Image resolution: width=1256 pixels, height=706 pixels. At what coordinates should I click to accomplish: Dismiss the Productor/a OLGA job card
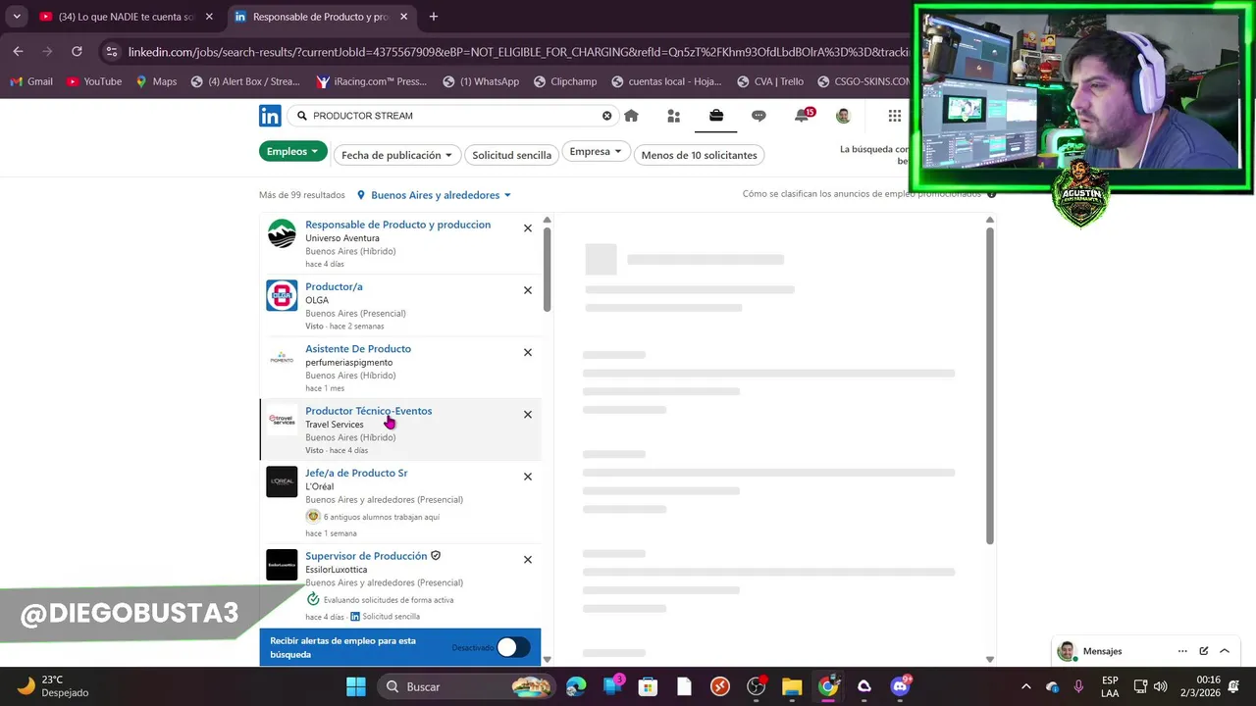[x=528, y=290]
